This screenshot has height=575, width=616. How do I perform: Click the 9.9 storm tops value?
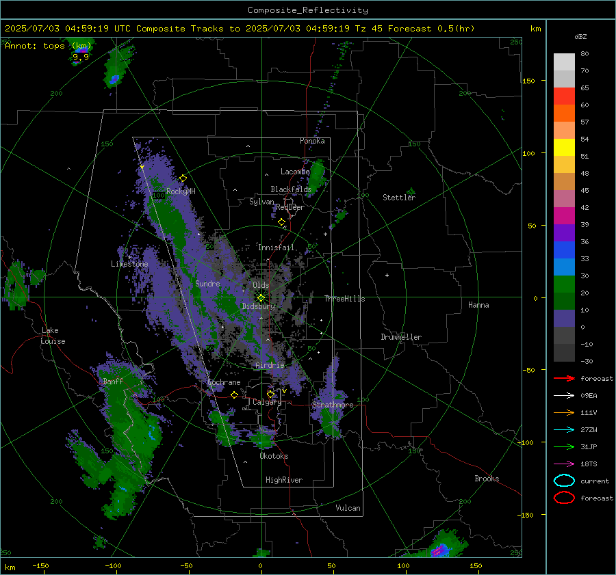pyautogui.click(x=81, y=57)
